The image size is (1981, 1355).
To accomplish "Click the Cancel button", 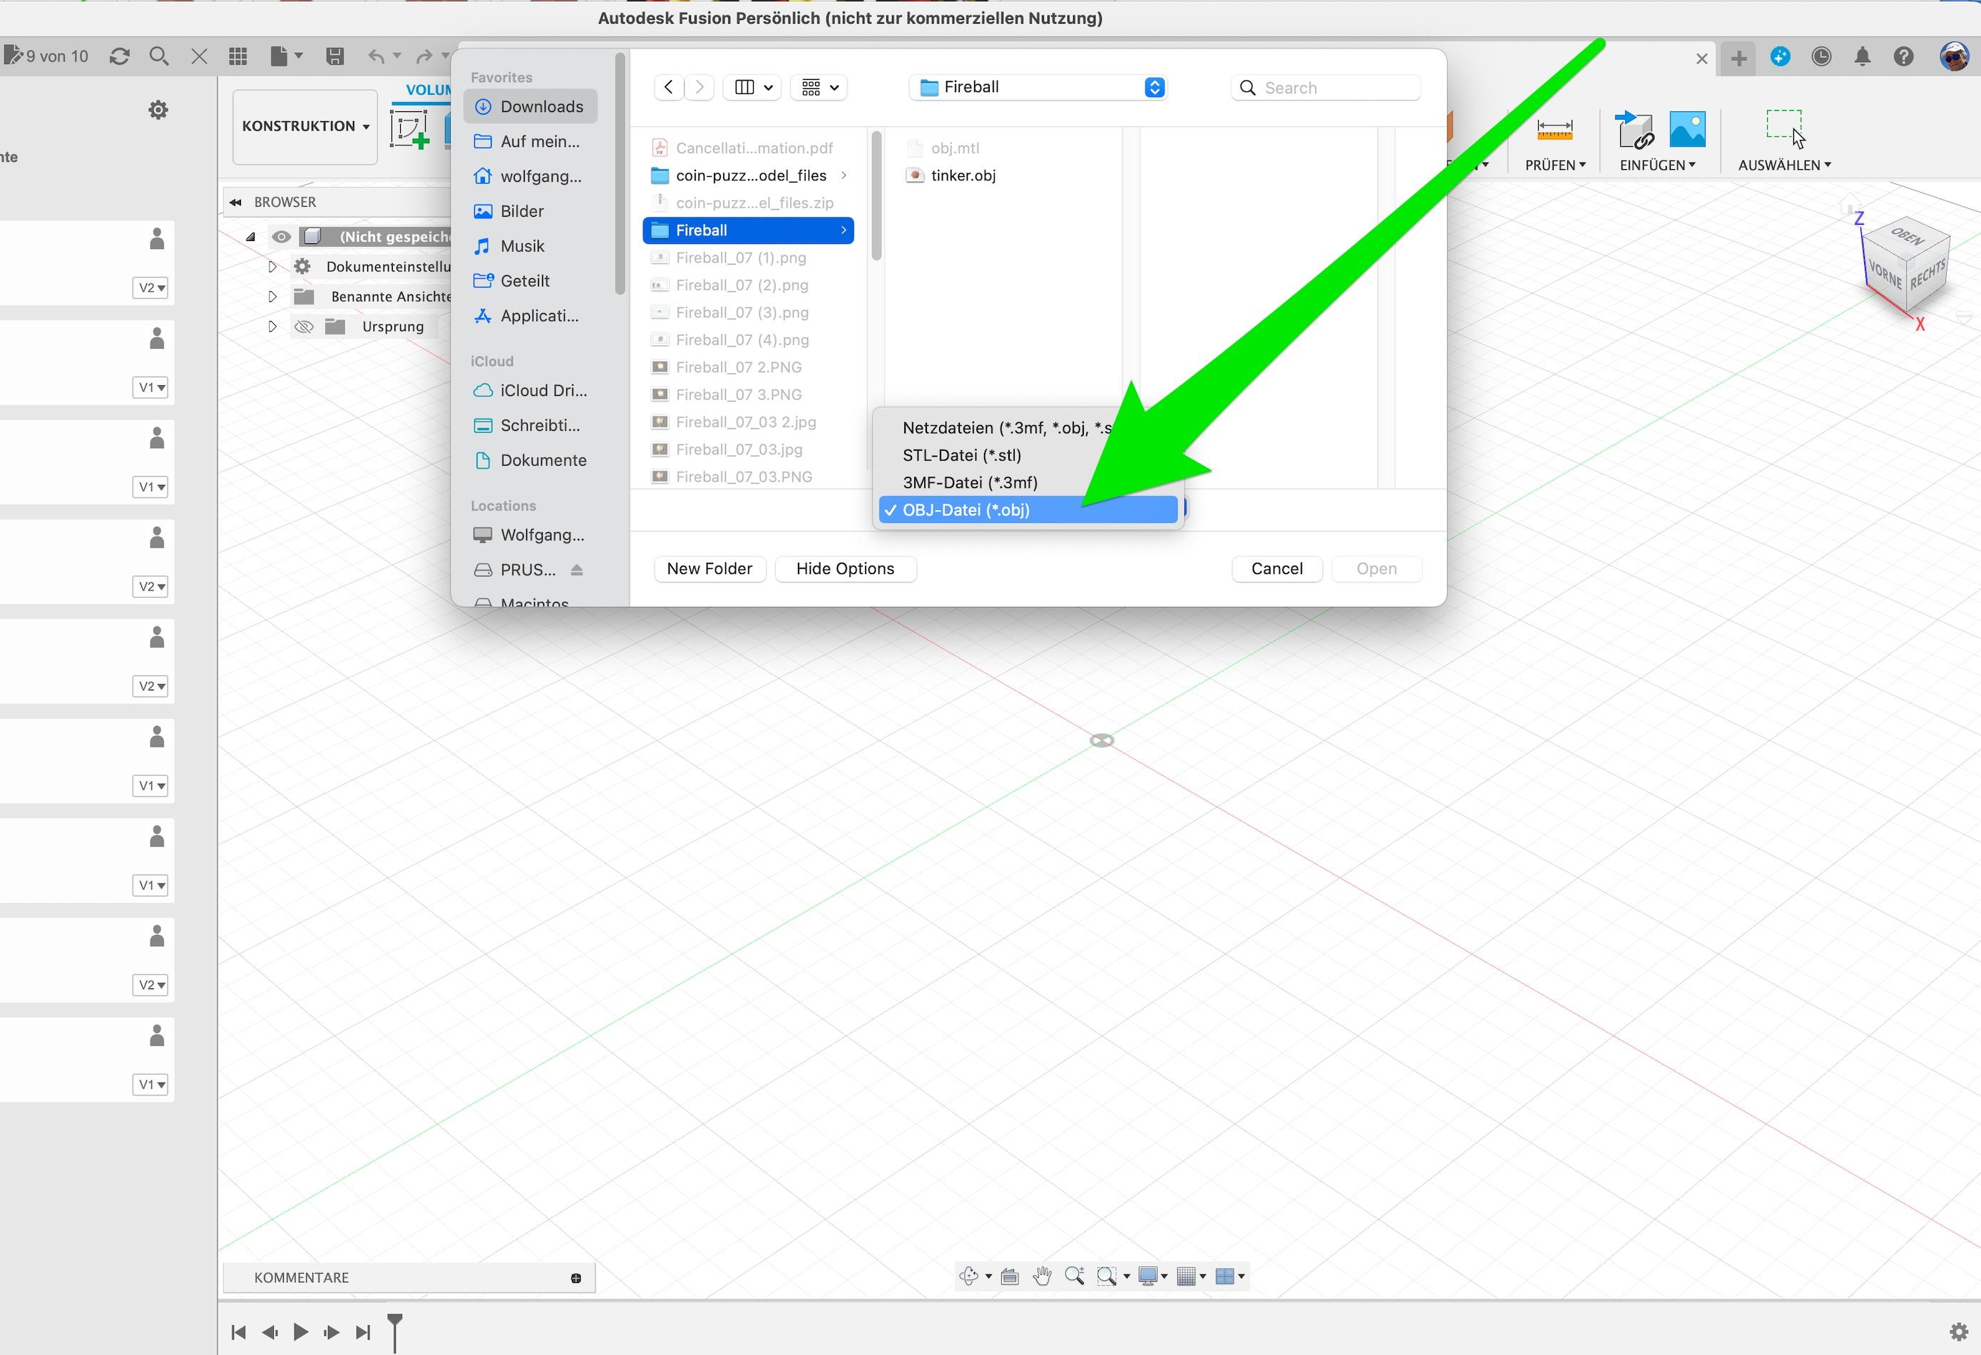I will (x=1277, y=569).
